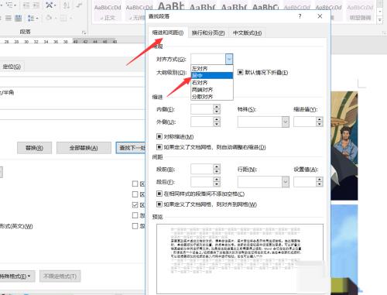Increase 段后(F) spacing with up arrow
387x295 pixels.
[x=217, y=179]
